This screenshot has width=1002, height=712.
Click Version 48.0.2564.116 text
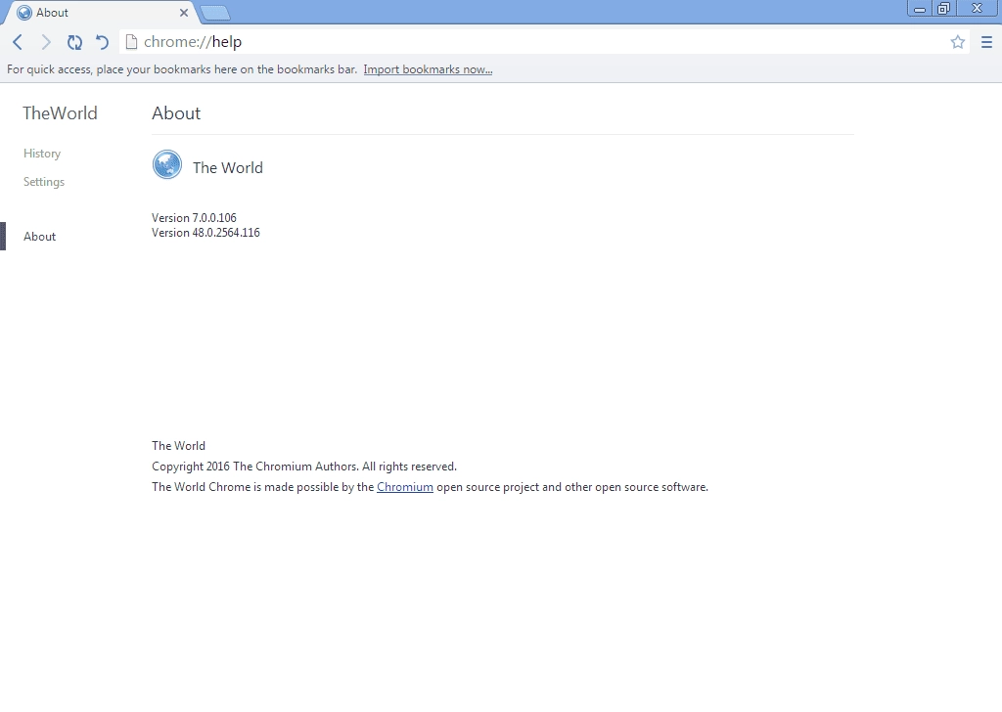205,233
